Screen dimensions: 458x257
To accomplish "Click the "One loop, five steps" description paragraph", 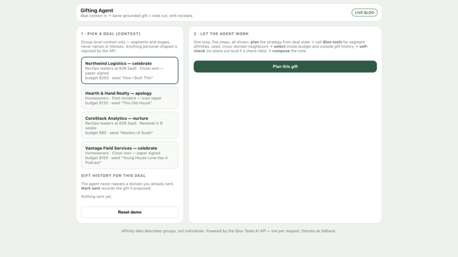I will click(x=281, y=47).
